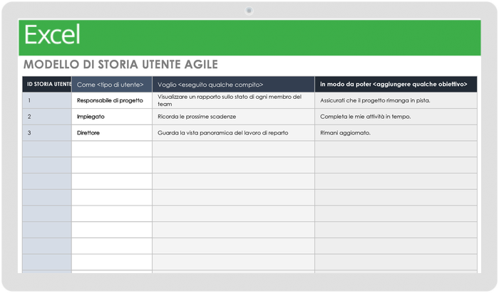Image resolution: width=499 pixels, height=293 pixels.
Task: Select the ID cell containing 1
Action: click(47, 100)
